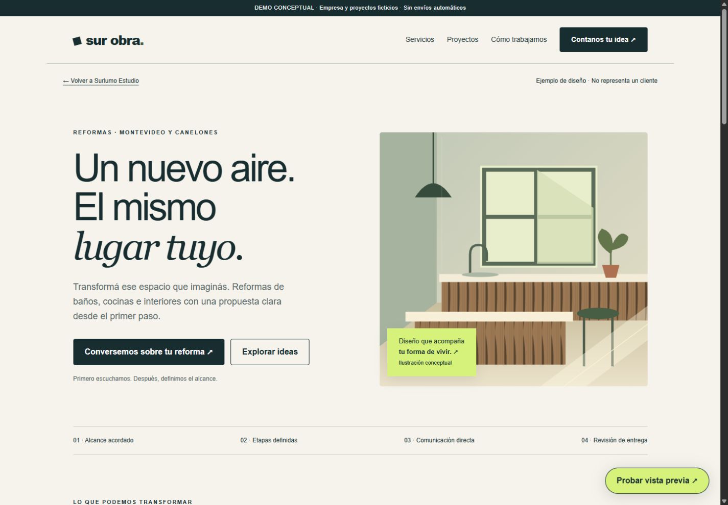Image resolution: width=728 pixels, height=505 pixels.
Task: Click the text 01 · Alcance acordado
Action: tap(103, 440)
